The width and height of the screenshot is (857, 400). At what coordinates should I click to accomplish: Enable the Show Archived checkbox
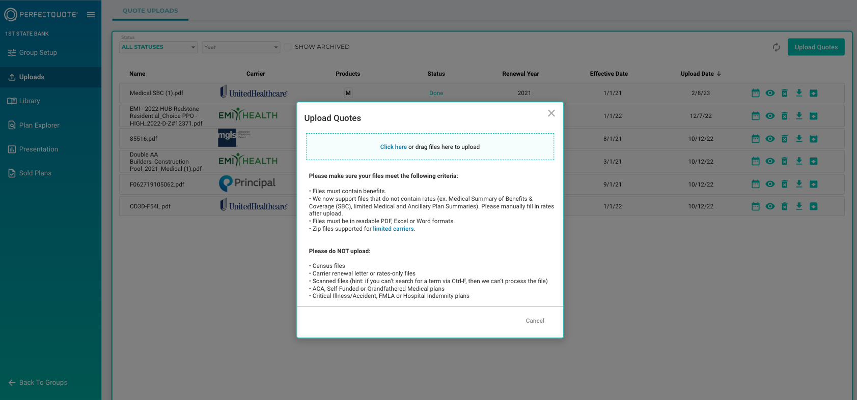(288, 47)
